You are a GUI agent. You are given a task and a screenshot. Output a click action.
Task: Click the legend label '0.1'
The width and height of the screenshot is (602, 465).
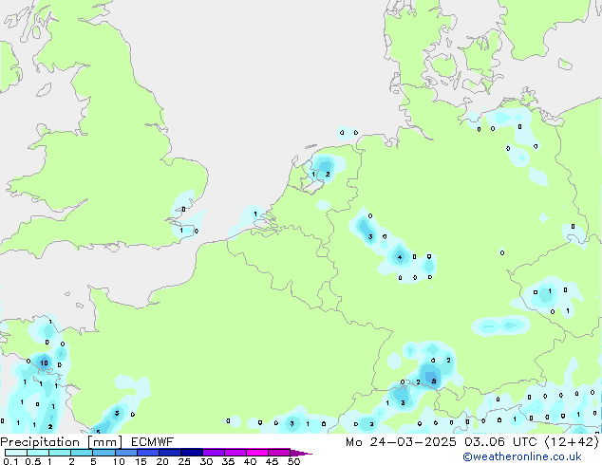pos(11,461)
